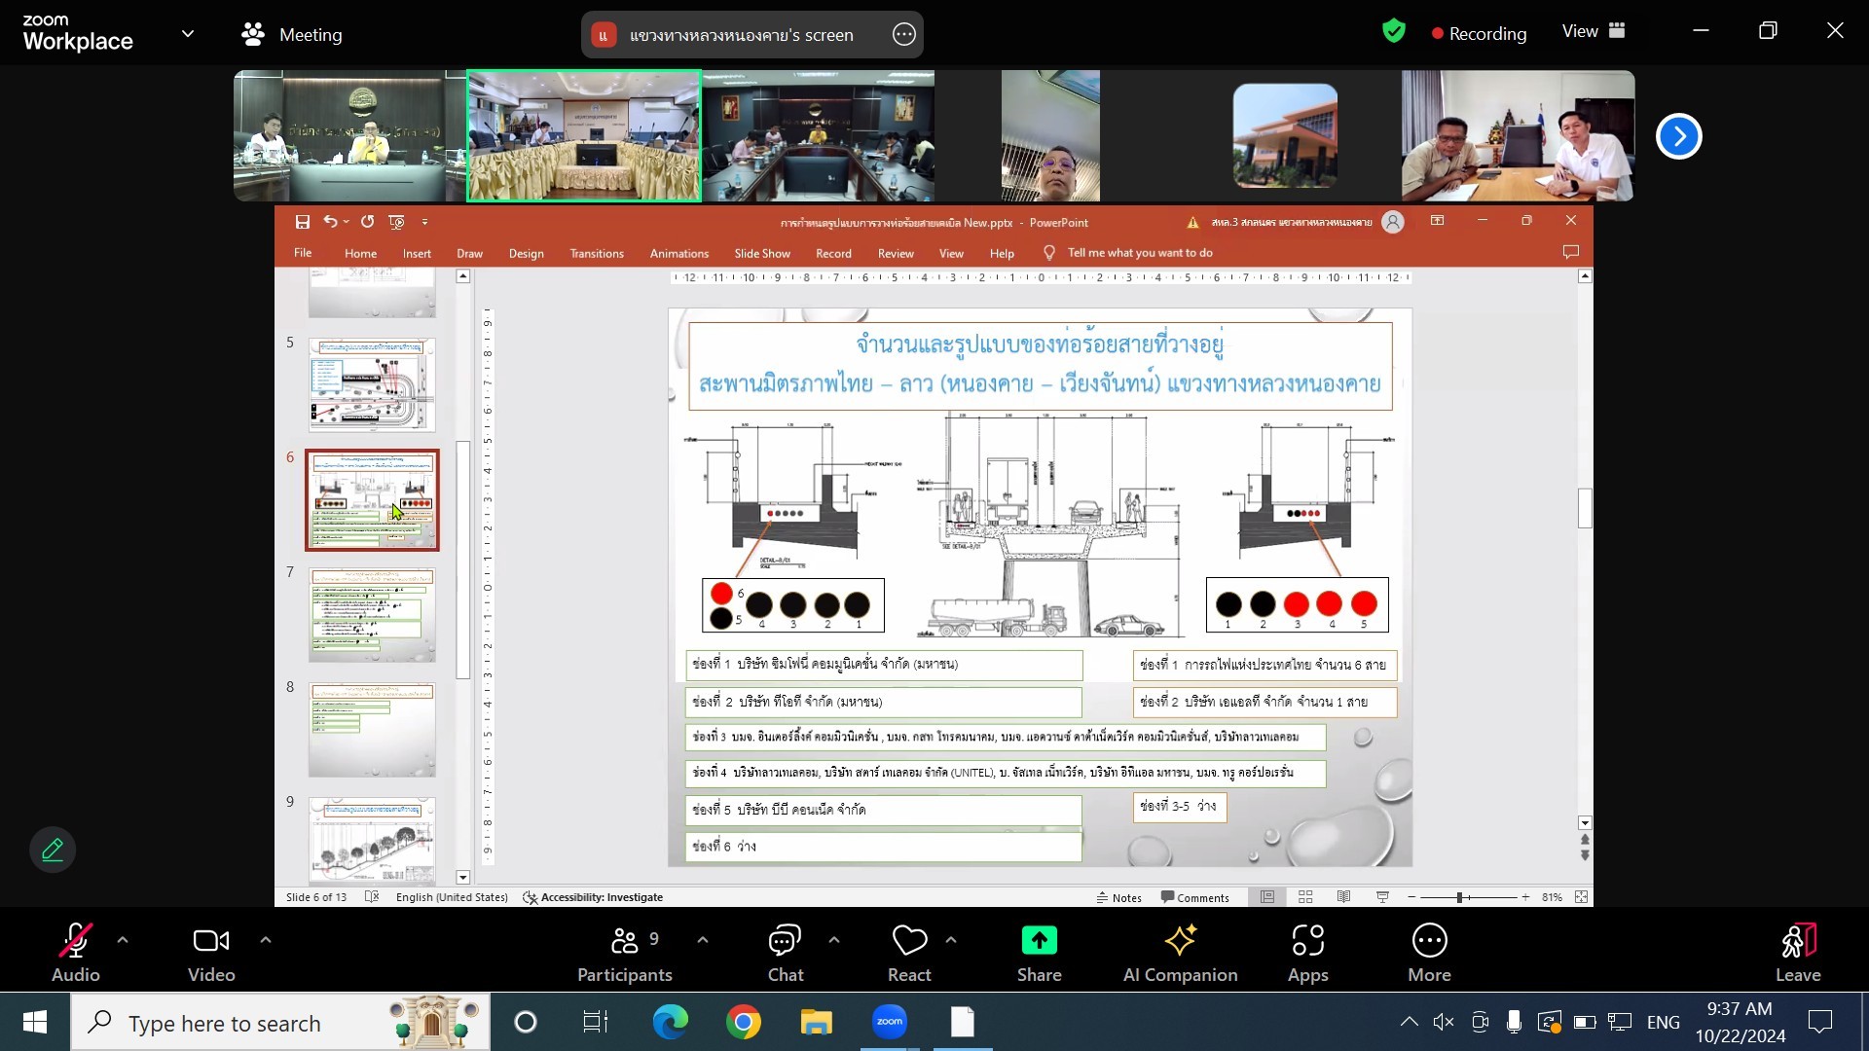1869x1051 pixels.
Task: Open the Participants list
Action: pyautogui.click(x=625, y=952)
